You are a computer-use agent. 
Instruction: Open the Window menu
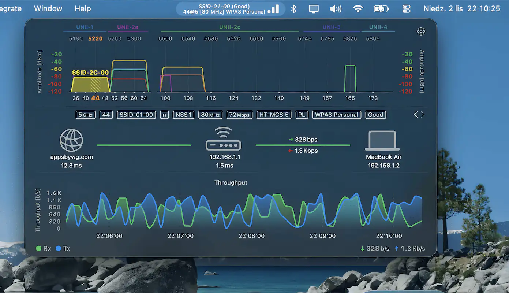[48, 8]
